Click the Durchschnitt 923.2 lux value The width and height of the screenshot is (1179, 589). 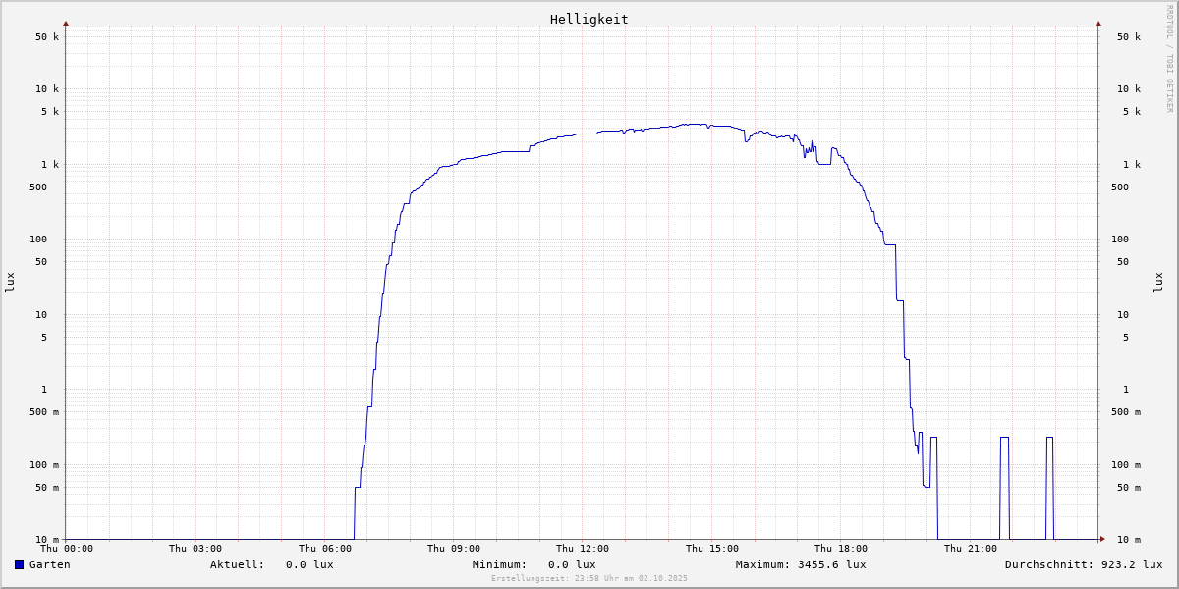click(x=1131, y=564)
